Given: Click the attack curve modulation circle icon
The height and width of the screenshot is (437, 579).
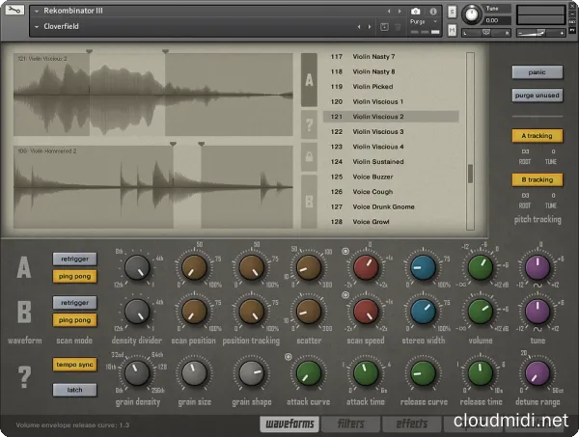Looking at the screenshot, I should pyautogui.click(x=288, y=357).
